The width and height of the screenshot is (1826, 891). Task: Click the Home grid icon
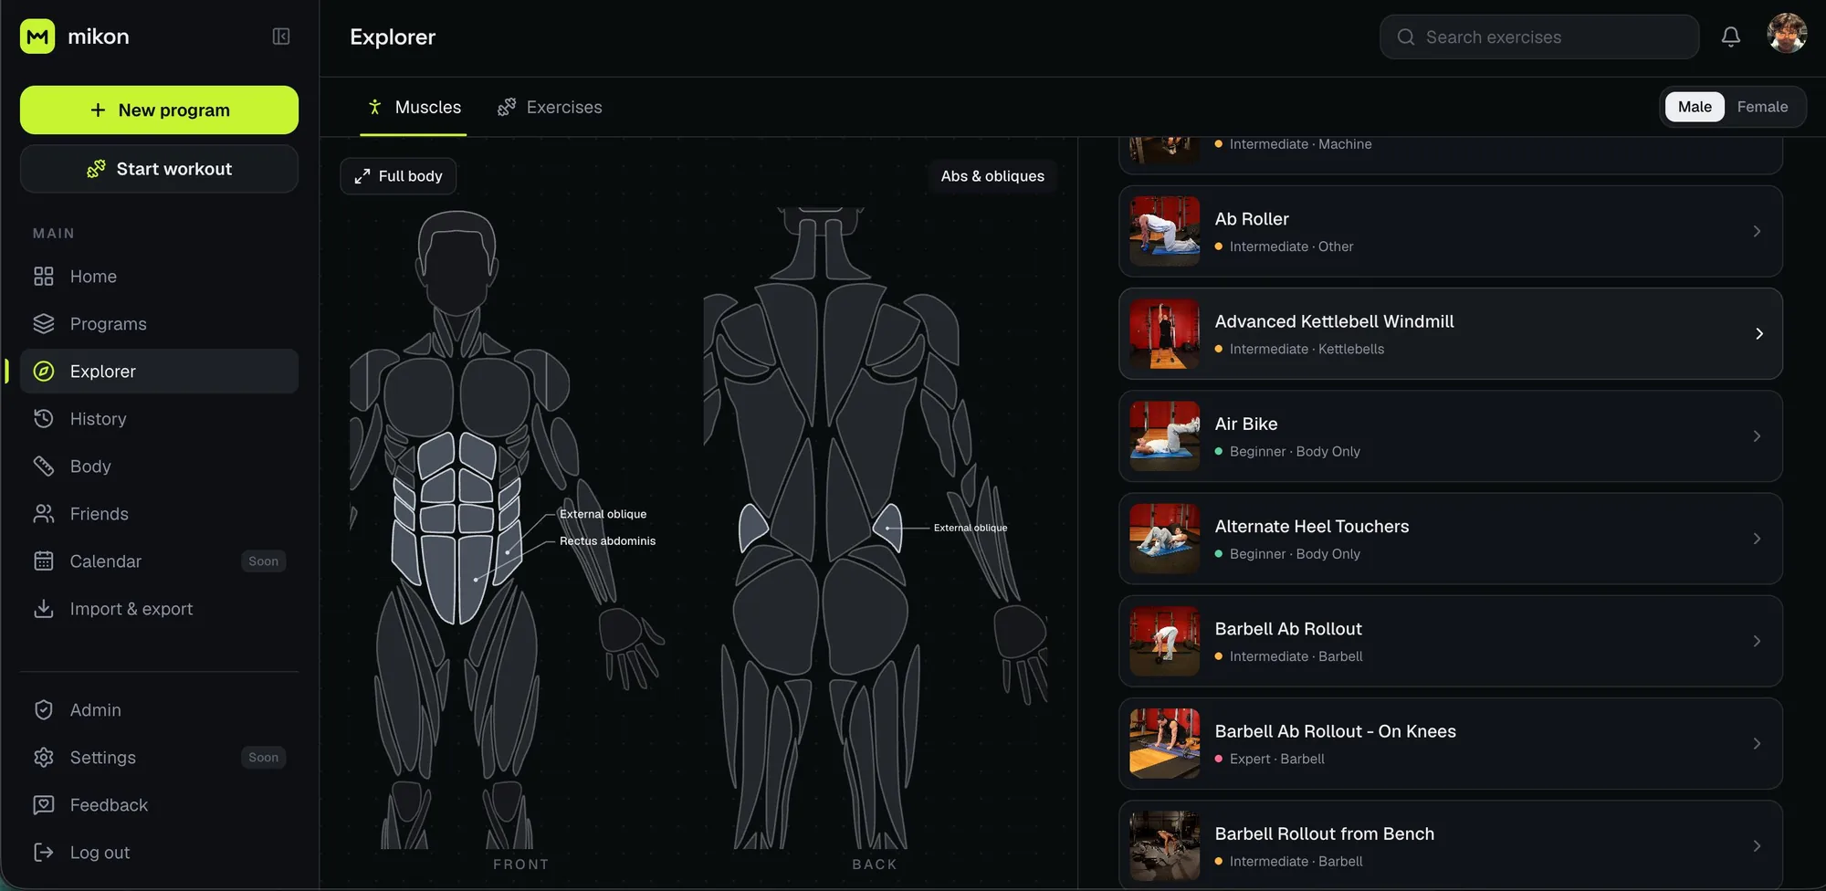(x=44, y=276)
